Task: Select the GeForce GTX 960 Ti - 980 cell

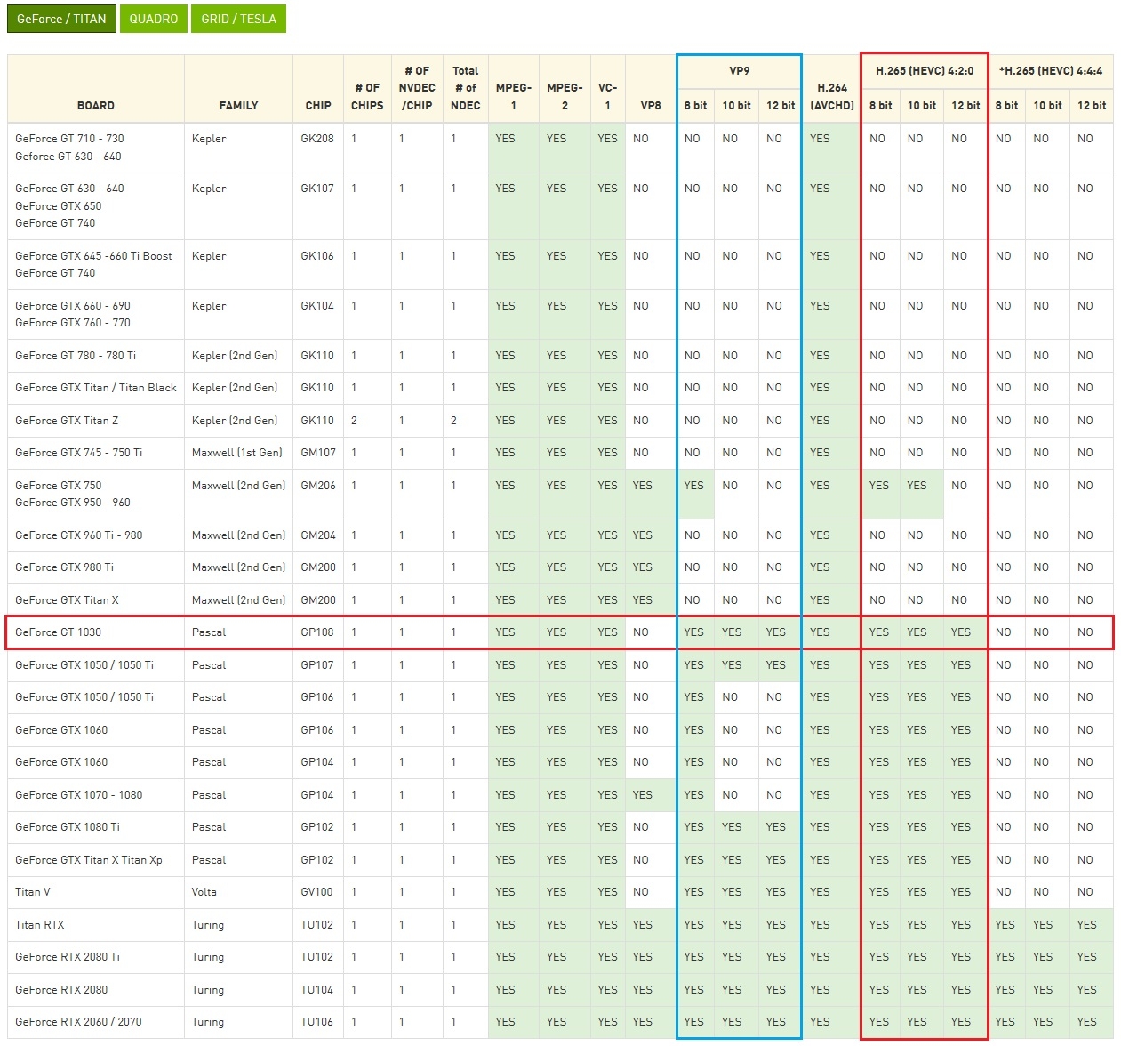Action: [96, 535]
